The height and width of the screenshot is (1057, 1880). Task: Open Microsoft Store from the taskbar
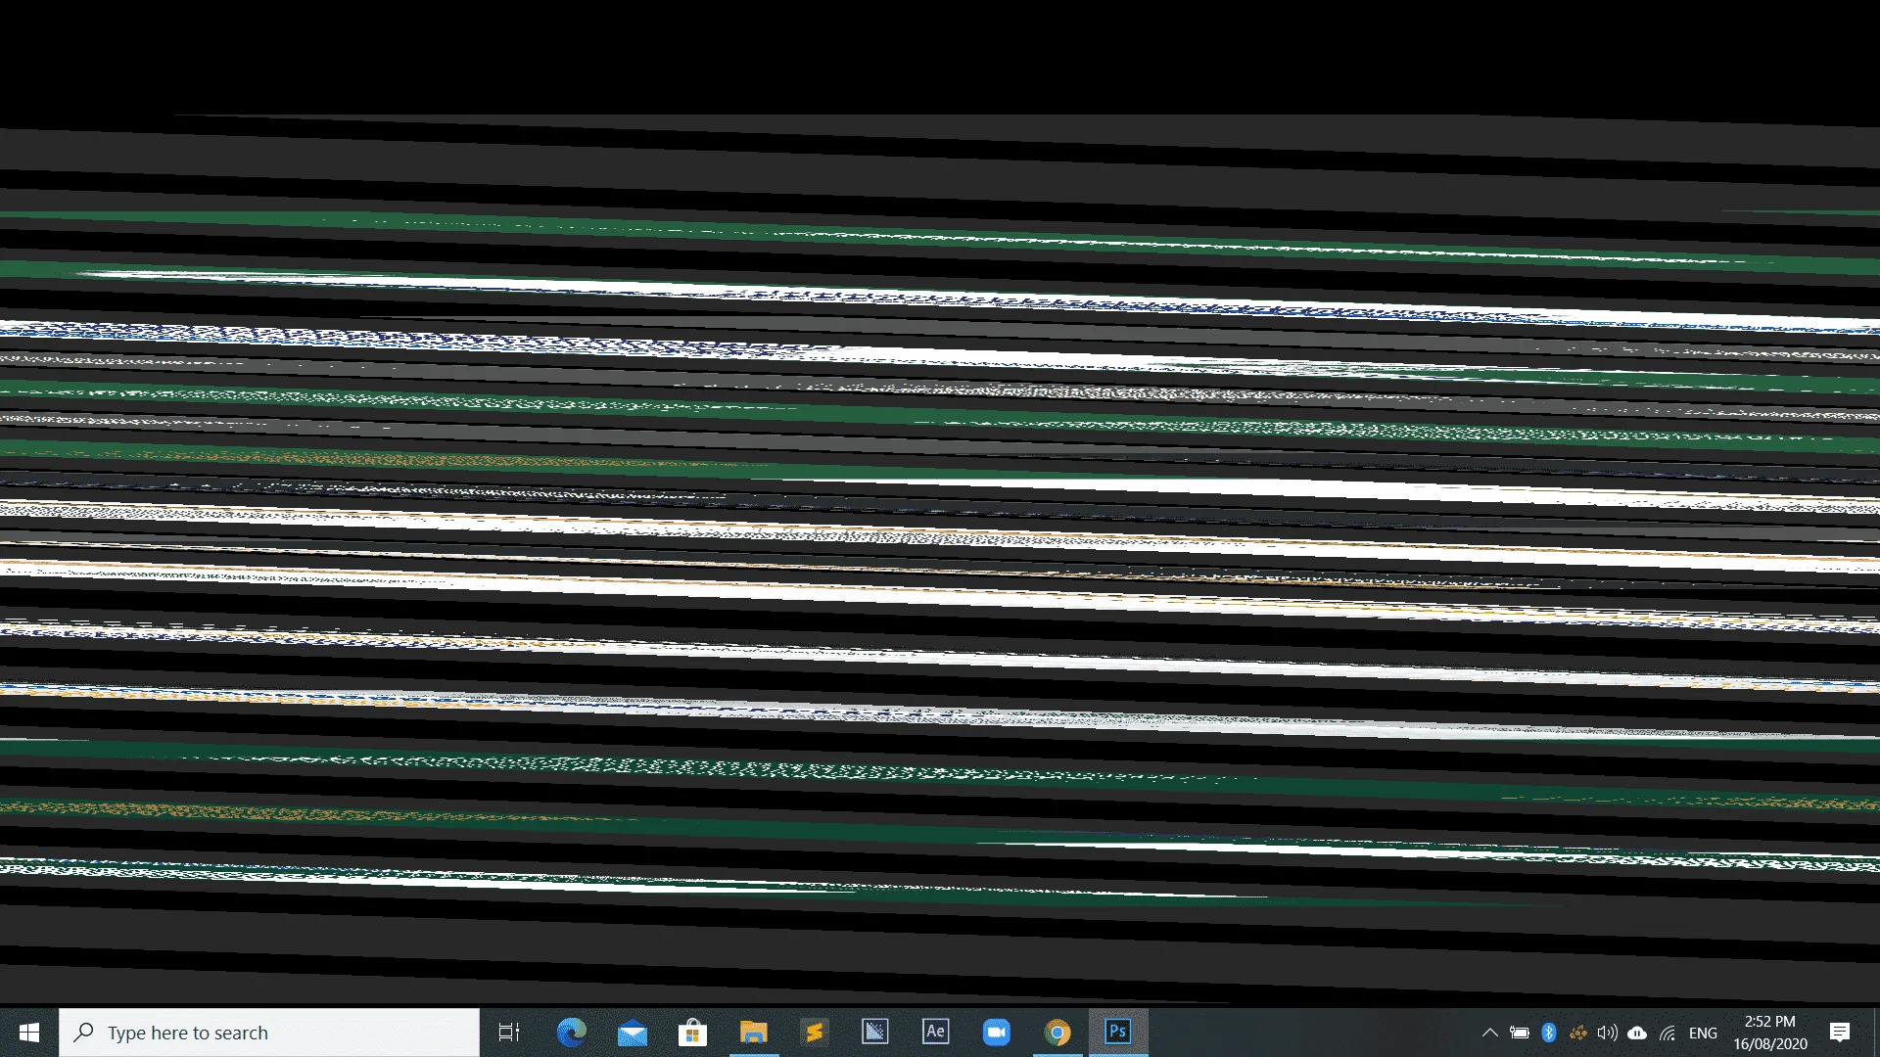(693, 1033)
